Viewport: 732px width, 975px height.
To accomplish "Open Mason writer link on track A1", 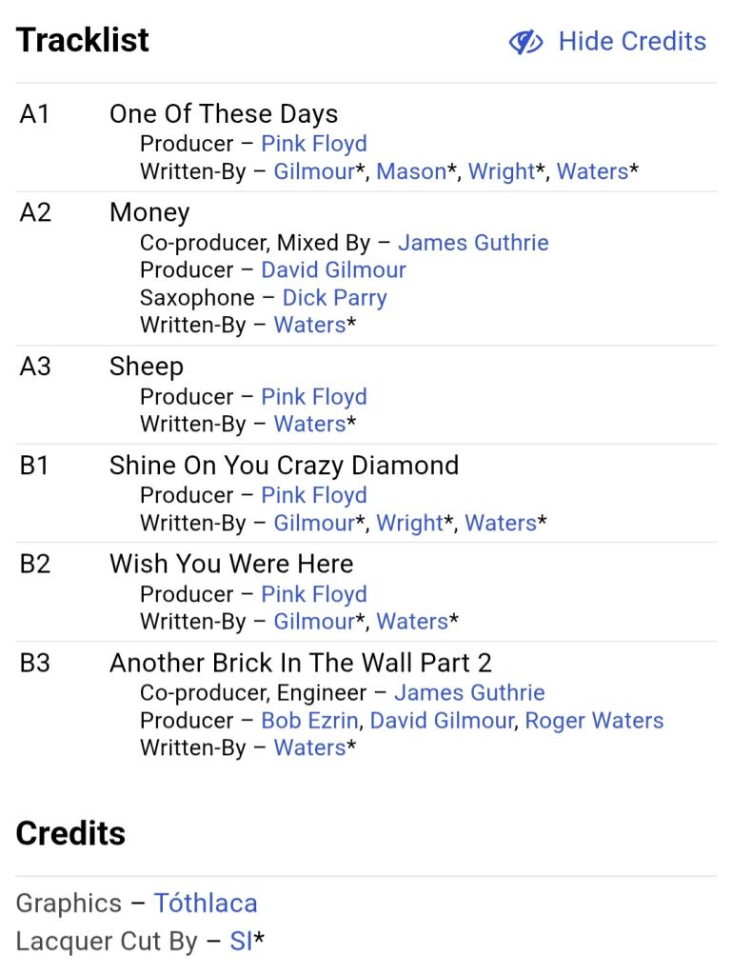I will click(x=411, y=171).
